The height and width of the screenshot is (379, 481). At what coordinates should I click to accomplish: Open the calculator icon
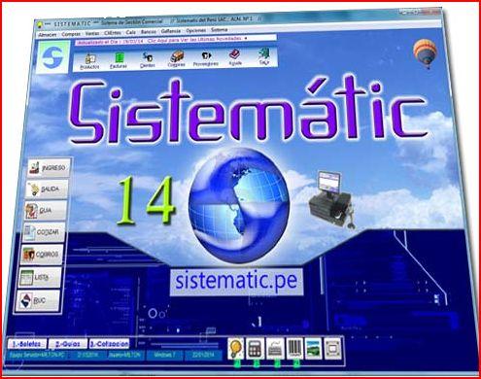(255, 348)
